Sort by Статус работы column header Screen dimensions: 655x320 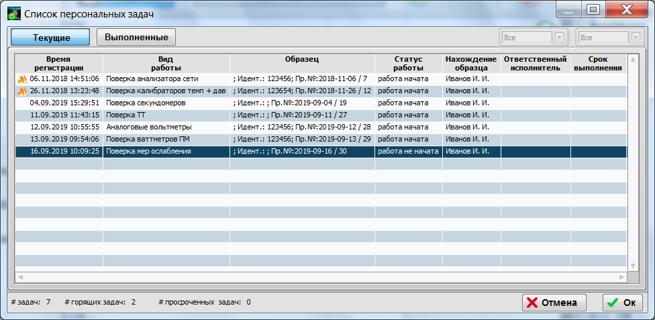pyautogui.click(x=409, y=63)
